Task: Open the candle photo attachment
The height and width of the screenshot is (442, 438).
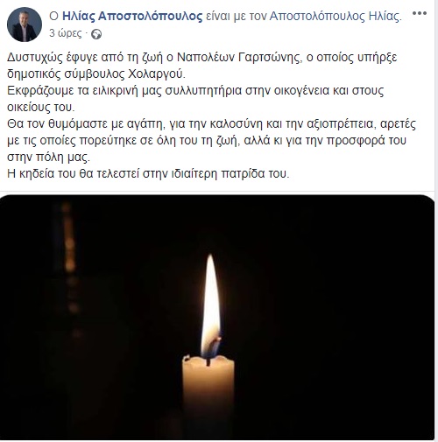Action: (x=217, y=317)
